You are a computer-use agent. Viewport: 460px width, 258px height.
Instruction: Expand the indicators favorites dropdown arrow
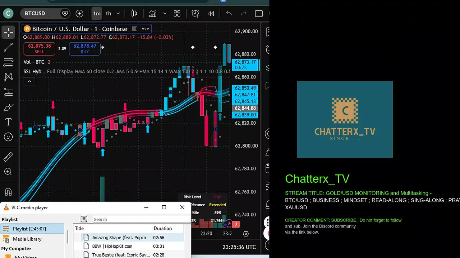(x=165, y=14)
